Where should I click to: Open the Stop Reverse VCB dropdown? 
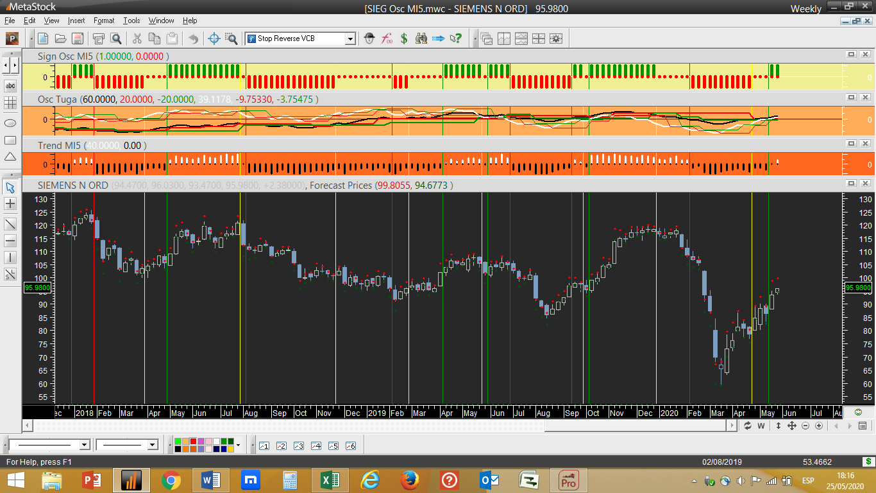coord(350,39)
